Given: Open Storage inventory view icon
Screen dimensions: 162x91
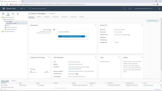Looking at the screenshot, I should click(13, 14).
